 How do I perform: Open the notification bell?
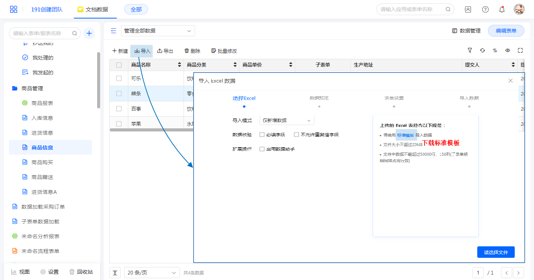502,10
